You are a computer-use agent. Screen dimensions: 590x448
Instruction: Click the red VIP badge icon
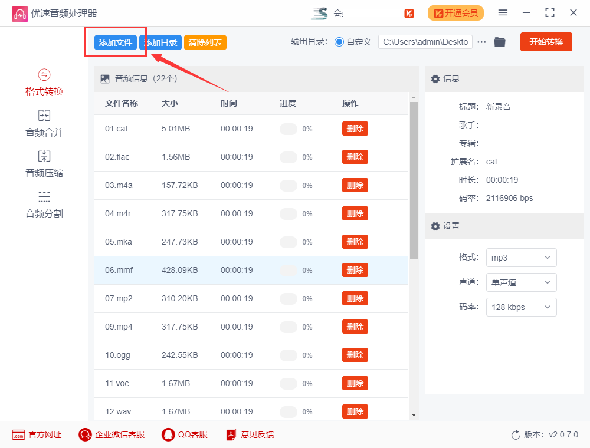coord(409,14)
